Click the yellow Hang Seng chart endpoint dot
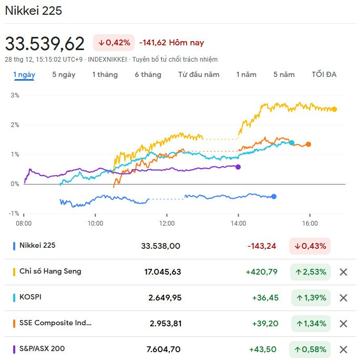The height and width of the screenshot is (359, 357). click(334, 109)
